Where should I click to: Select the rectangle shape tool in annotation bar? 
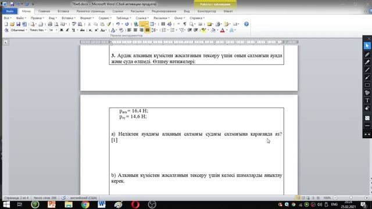[x=367, y=85]
